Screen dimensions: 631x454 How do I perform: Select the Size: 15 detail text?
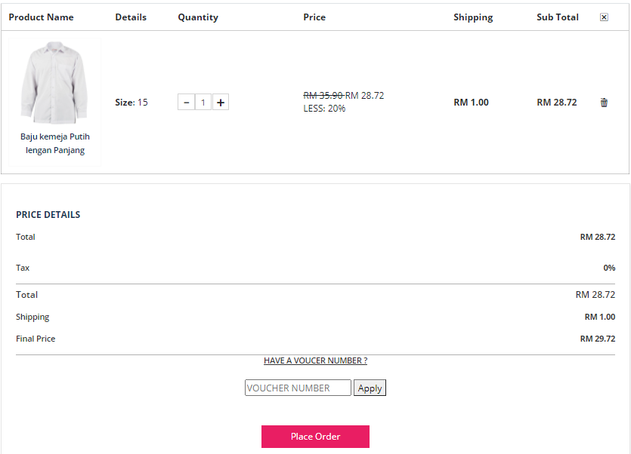(131, 103)
